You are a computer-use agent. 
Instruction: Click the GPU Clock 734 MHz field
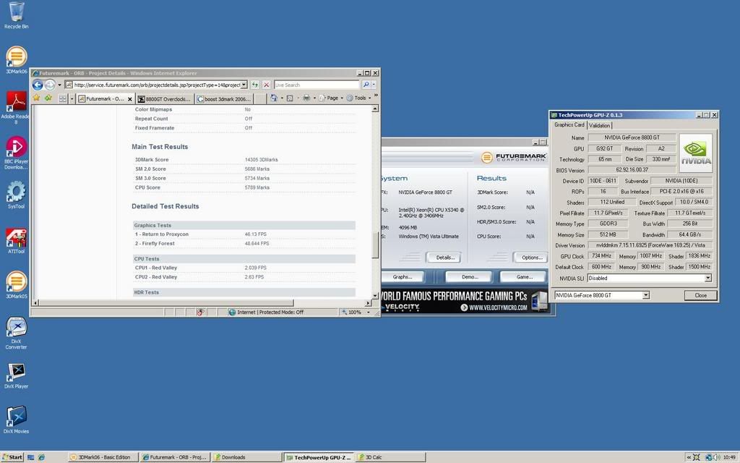pyautogui.click(x=601, y=256)
